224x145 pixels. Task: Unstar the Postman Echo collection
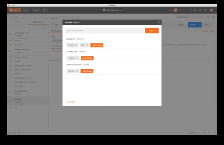[28, 50]
